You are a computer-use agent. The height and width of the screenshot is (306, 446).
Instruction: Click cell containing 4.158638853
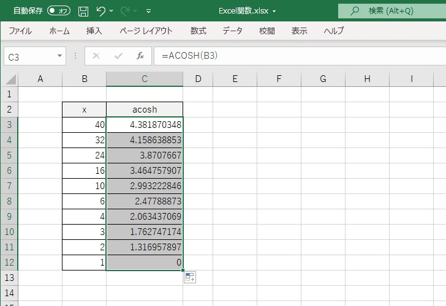tap(145, 140)
